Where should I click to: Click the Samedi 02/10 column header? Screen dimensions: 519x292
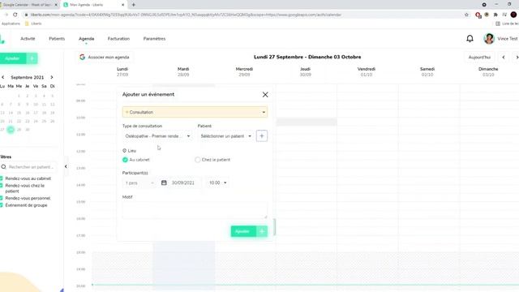(427, 72)
